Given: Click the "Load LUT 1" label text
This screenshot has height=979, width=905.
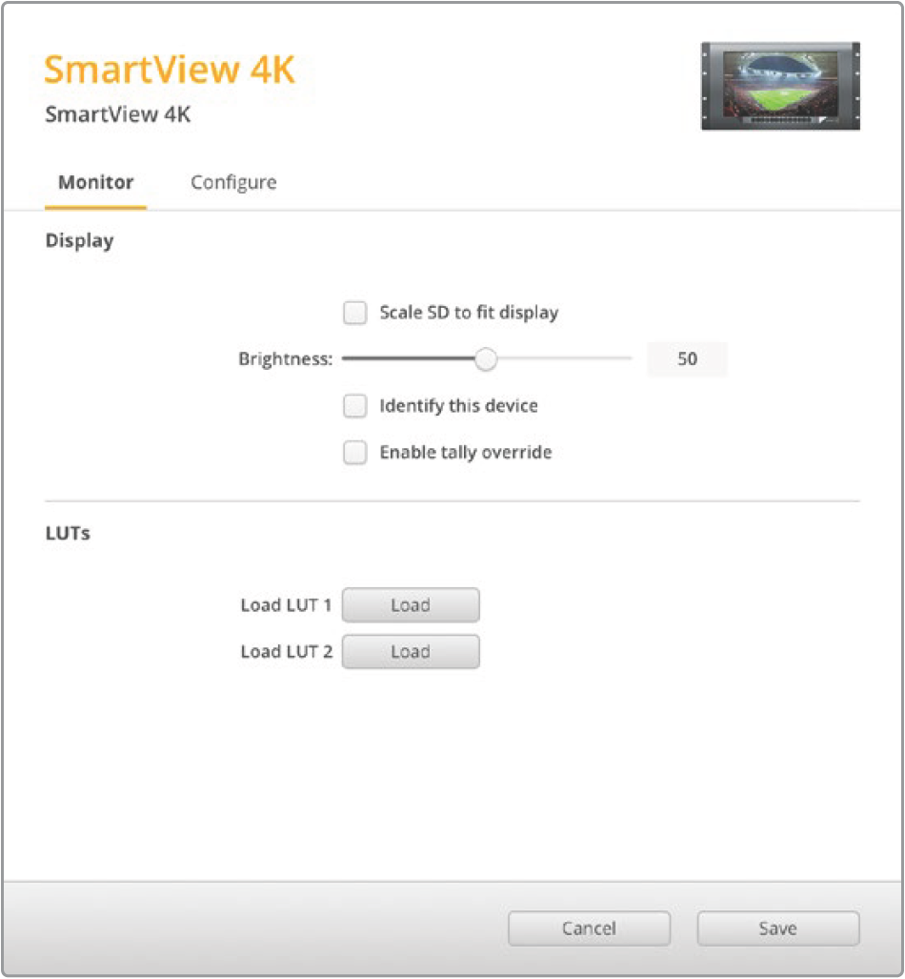Looking at the screenshot, I should [286, 605].
